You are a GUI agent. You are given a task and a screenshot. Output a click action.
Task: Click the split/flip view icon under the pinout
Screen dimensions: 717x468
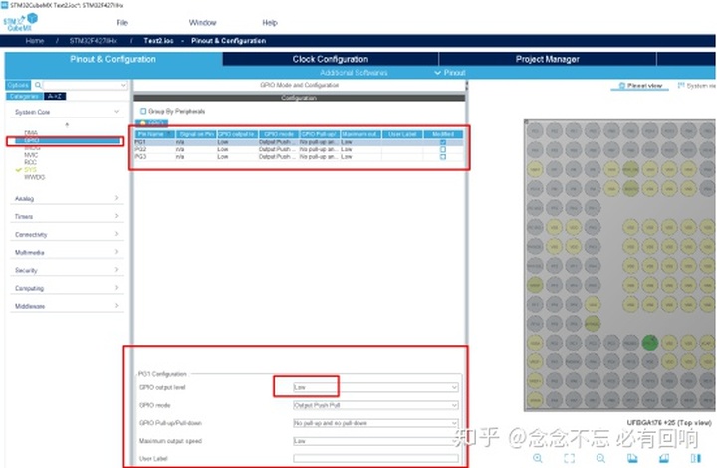click(695, 458)
